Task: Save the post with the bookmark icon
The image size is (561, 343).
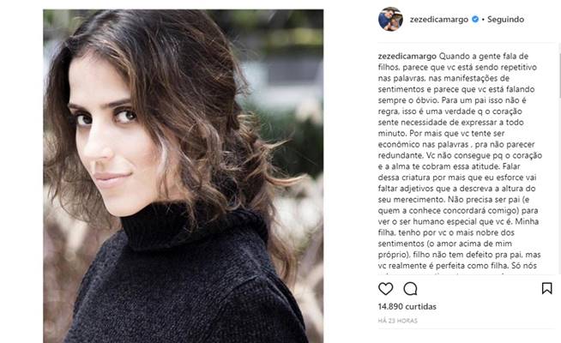Action: pyautogui.click(x=546, y=288)
